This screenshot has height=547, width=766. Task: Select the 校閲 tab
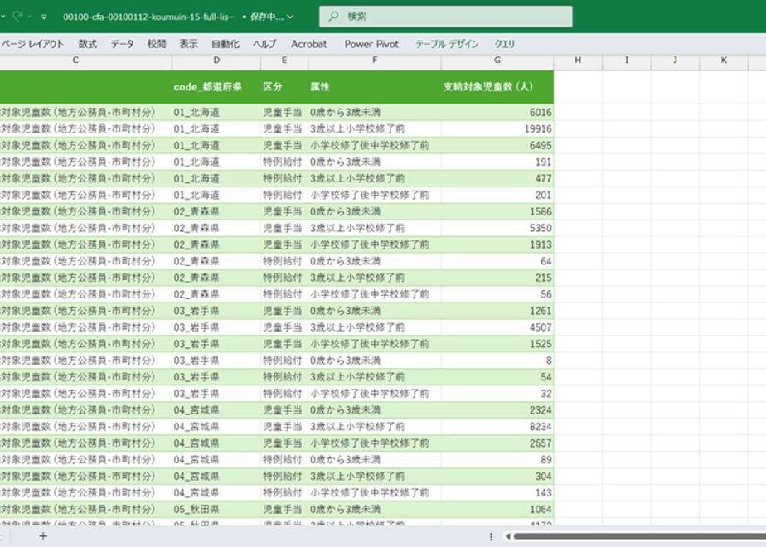click(157, 44)
